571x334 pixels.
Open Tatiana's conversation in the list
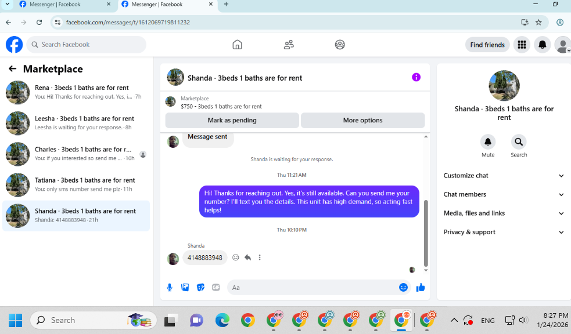click(76, 185)
